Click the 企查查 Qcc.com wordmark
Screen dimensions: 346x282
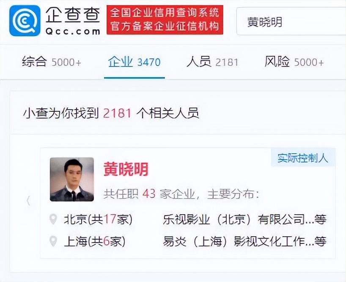[x=73, y=22]
